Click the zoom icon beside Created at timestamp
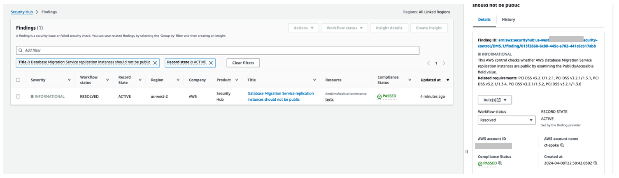Viewport: 619px width, 178px height. [x=595, y=163]
